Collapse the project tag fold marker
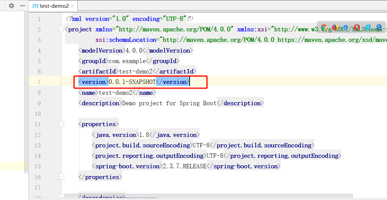Image resolution: width=387 pixels, height=200 pixels. [x=61, y=29]
